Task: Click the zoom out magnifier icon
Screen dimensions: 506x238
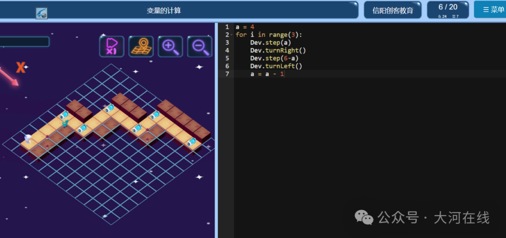Action: [x=200, y=46]
